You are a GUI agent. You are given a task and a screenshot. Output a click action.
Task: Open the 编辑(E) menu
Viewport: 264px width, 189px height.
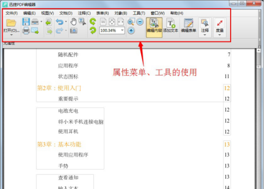click(x=30, y=13)
